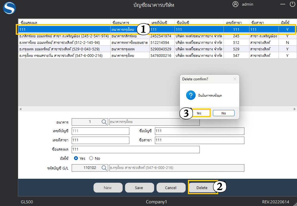Click the bank search magnifier icon
The height and width of the screenshot is (206, 297).
coord(104,122)
